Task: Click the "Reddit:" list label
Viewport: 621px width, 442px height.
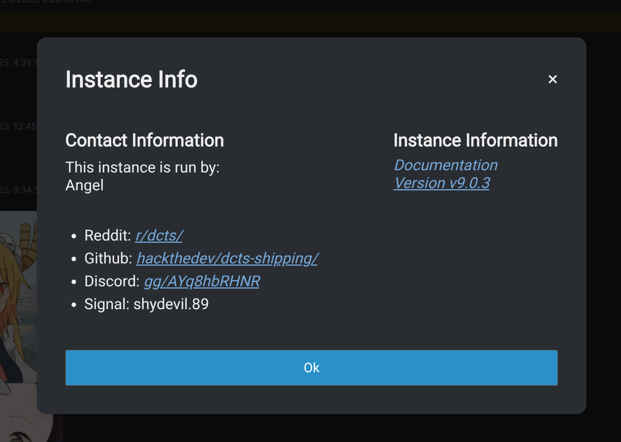Action: (107, 236)
